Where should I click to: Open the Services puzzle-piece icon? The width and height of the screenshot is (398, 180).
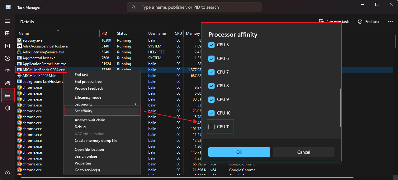point(7,108)
